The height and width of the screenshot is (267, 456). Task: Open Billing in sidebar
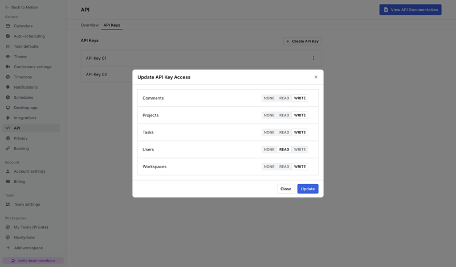(31, 181)
